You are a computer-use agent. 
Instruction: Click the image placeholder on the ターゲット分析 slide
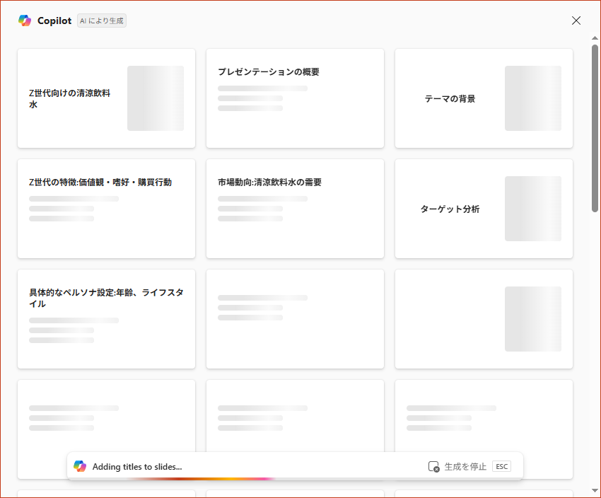click(x=533, y=209)
